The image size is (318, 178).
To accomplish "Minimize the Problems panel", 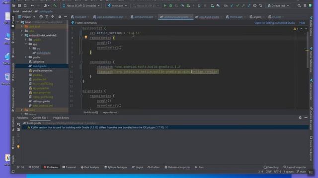I will tap(306, 118).
